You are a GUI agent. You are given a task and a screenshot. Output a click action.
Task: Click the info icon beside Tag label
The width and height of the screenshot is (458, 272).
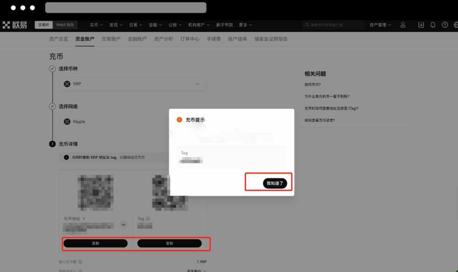pos(148,219)
